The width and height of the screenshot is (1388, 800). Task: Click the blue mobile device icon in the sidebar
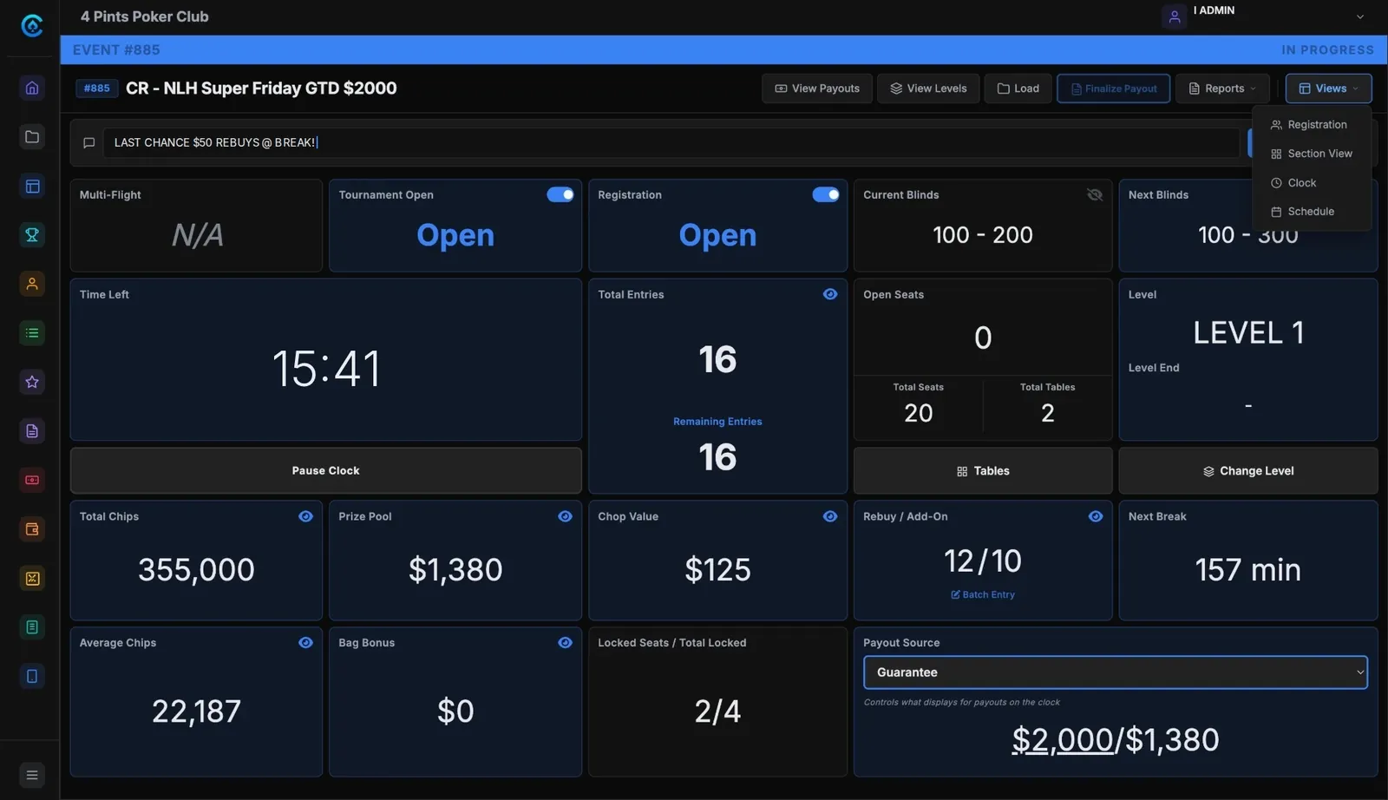pyautogui.click(x=32, y=676)
